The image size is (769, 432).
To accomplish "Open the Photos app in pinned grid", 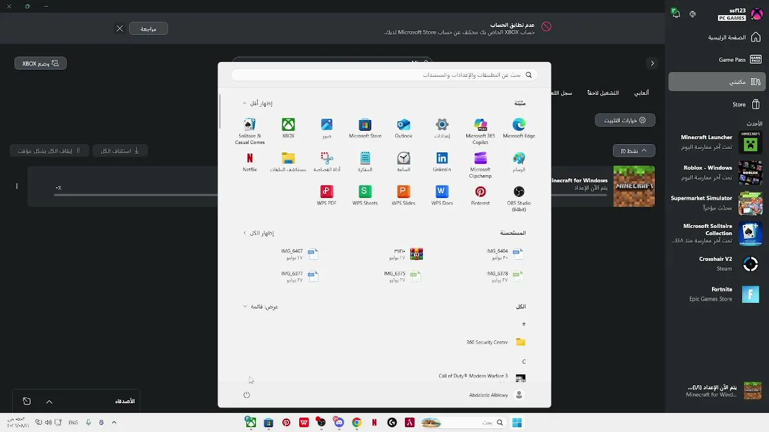I will 327,128.
